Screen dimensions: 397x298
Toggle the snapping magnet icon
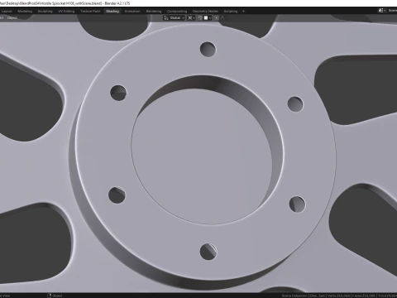200,18
